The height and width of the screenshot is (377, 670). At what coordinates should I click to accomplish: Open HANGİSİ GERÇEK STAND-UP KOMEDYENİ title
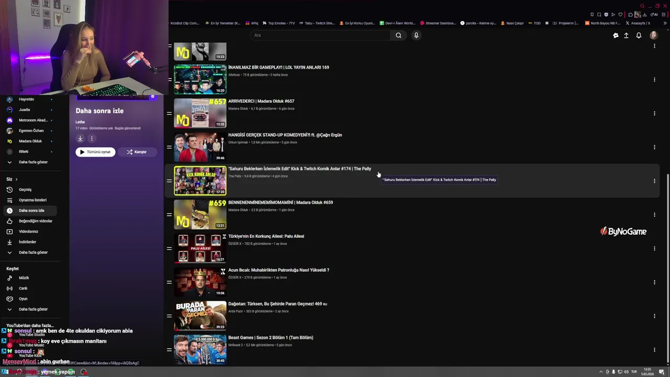coord(285,135)
